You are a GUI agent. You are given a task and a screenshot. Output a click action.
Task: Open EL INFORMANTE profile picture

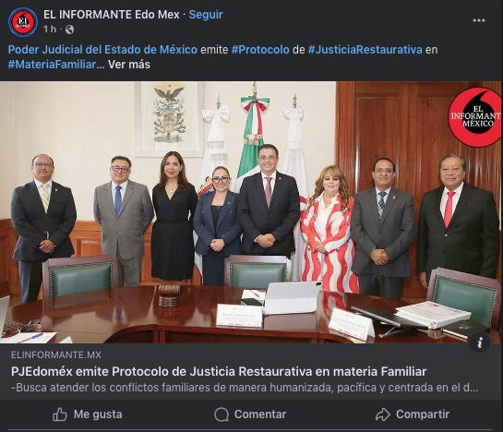pyautogui.click(x=23, y=22)
